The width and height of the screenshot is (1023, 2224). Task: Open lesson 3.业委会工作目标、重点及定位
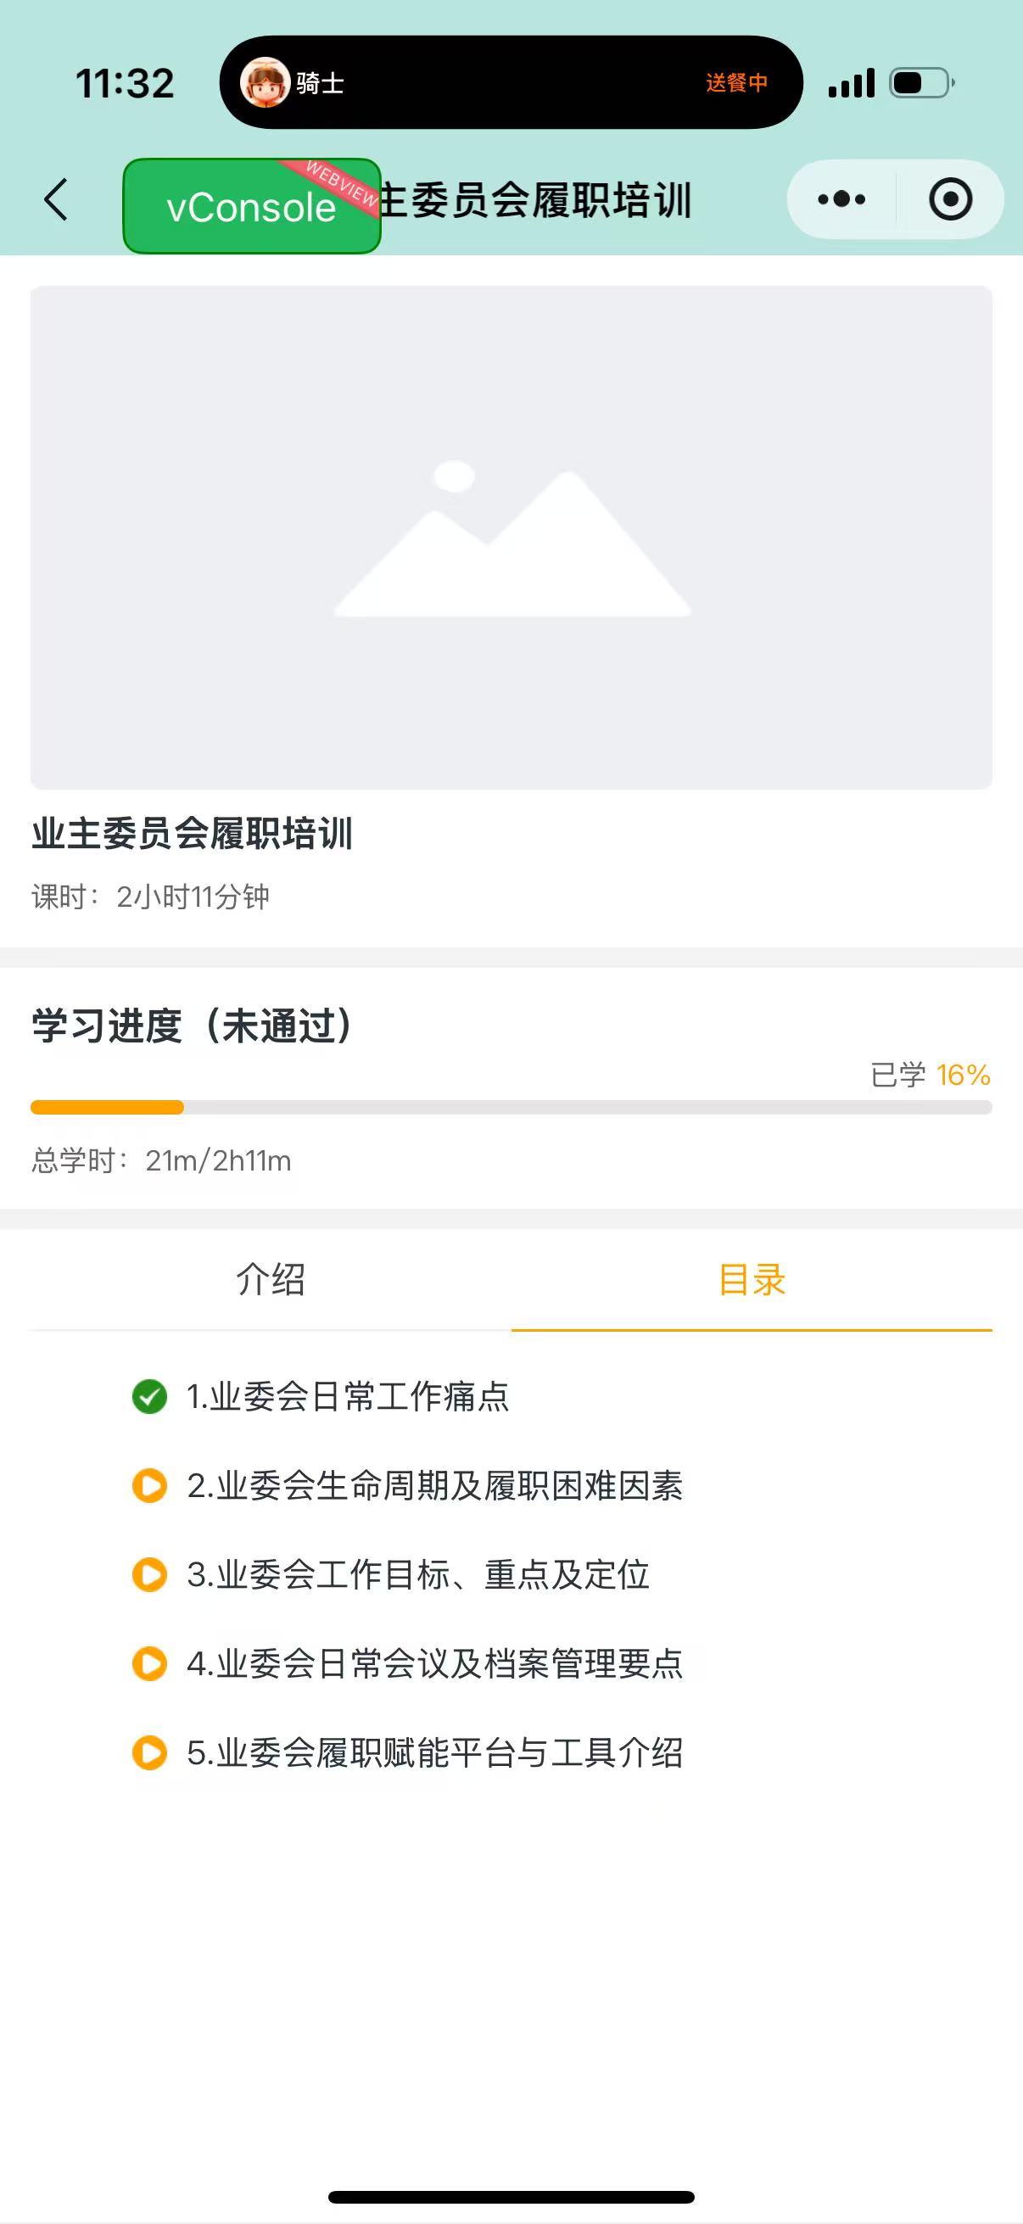coord(418,1575)
